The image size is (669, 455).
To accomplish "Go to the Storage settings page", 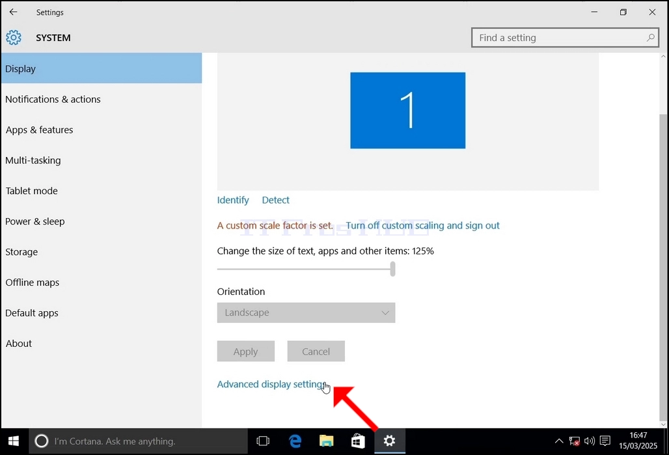I will 21,252.
